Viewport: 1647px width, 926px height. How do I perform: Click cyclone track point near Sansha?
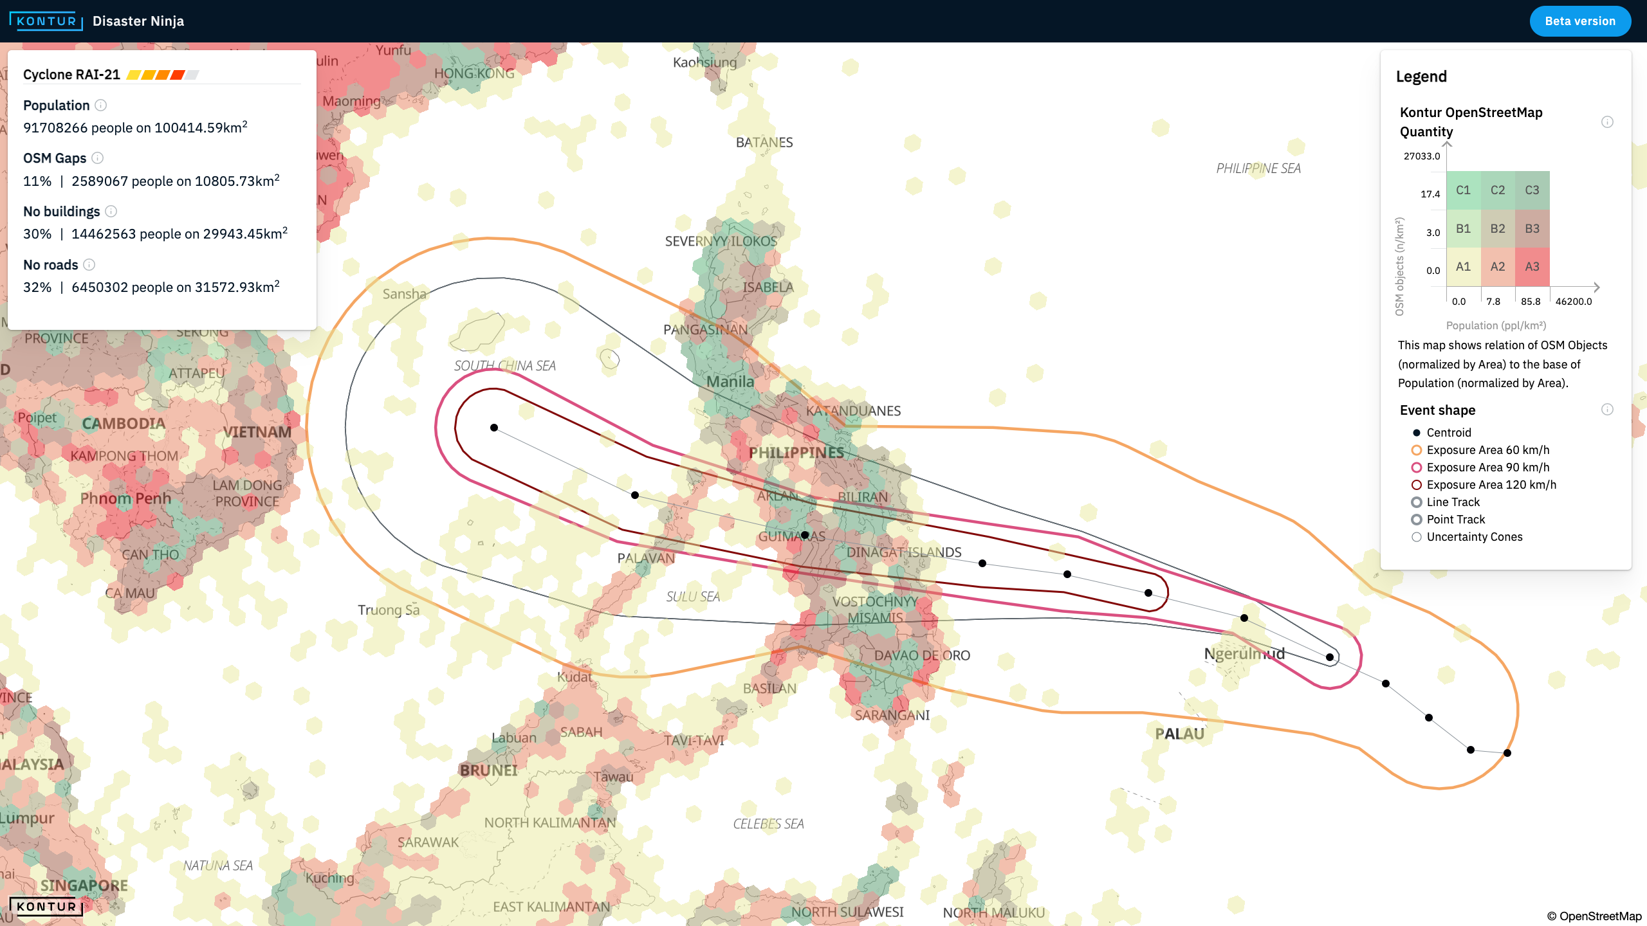pos(494,428)
